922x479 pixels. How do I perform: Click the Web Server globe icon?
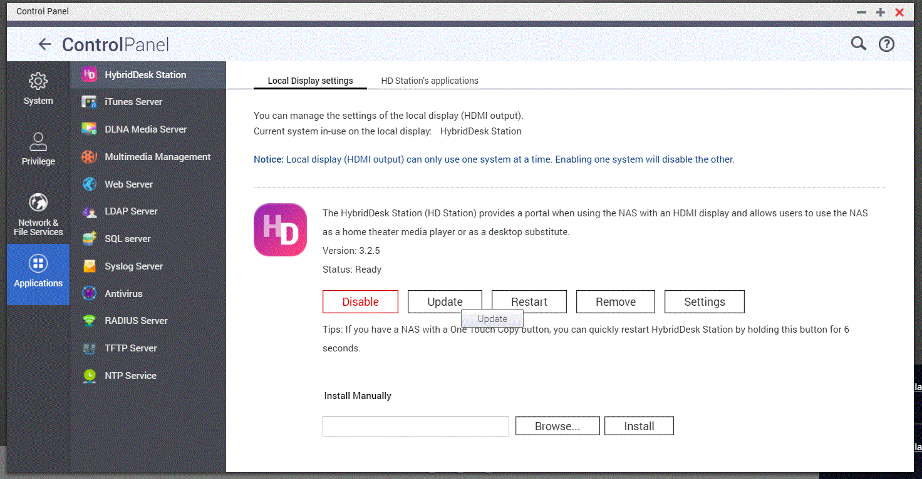90,184
